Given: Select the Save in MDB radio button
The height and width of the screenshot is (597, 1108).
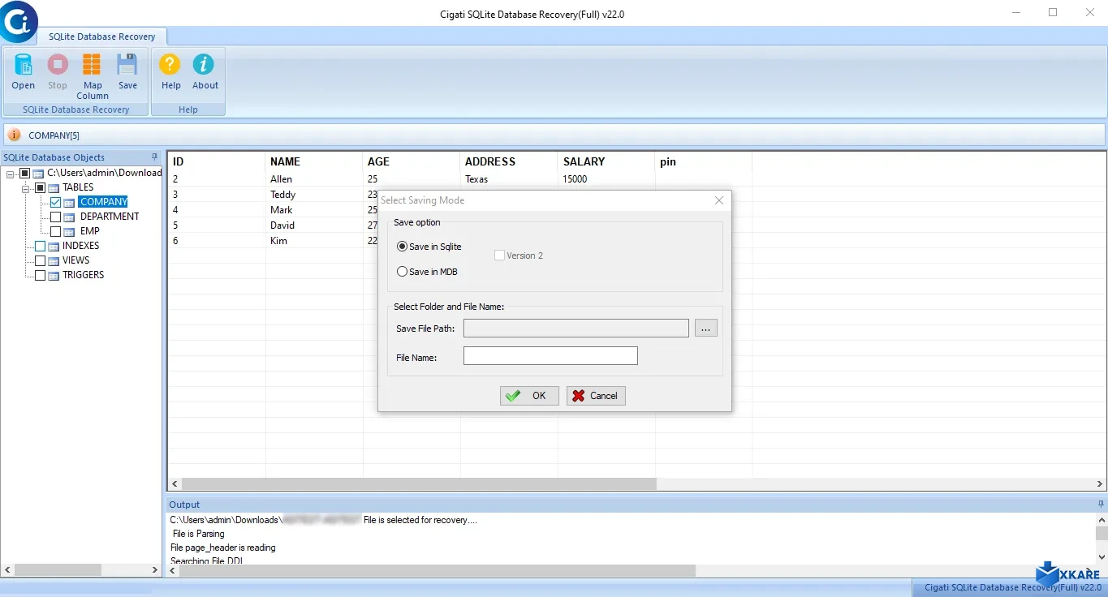Looking at the screenshot, I should (x=402, y=272).
